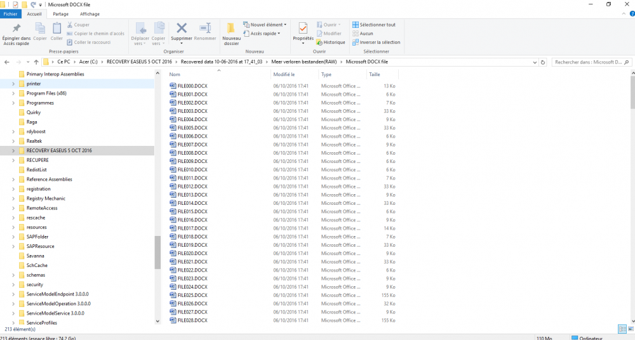The width and height of the screenshot is (635, 340).
Task: Switch to the Affichage ribbon tab
Action: 90,13
